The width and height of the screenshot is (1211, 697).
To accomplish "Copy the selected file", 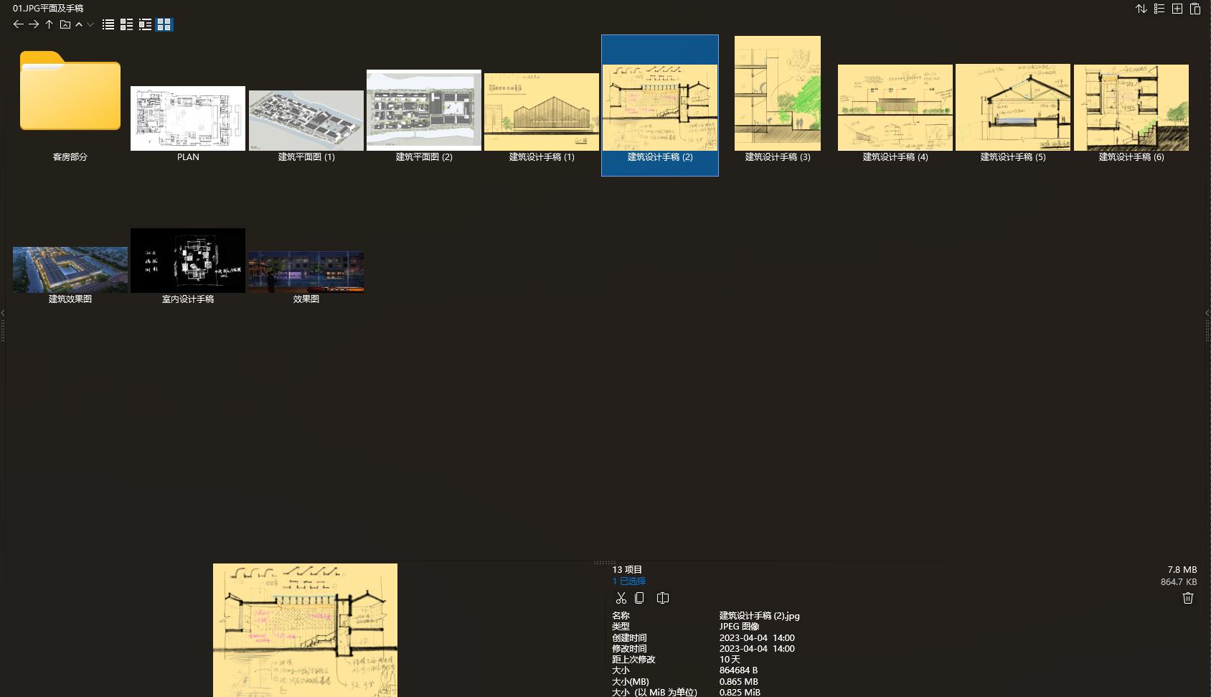I will tap(639, 598).
